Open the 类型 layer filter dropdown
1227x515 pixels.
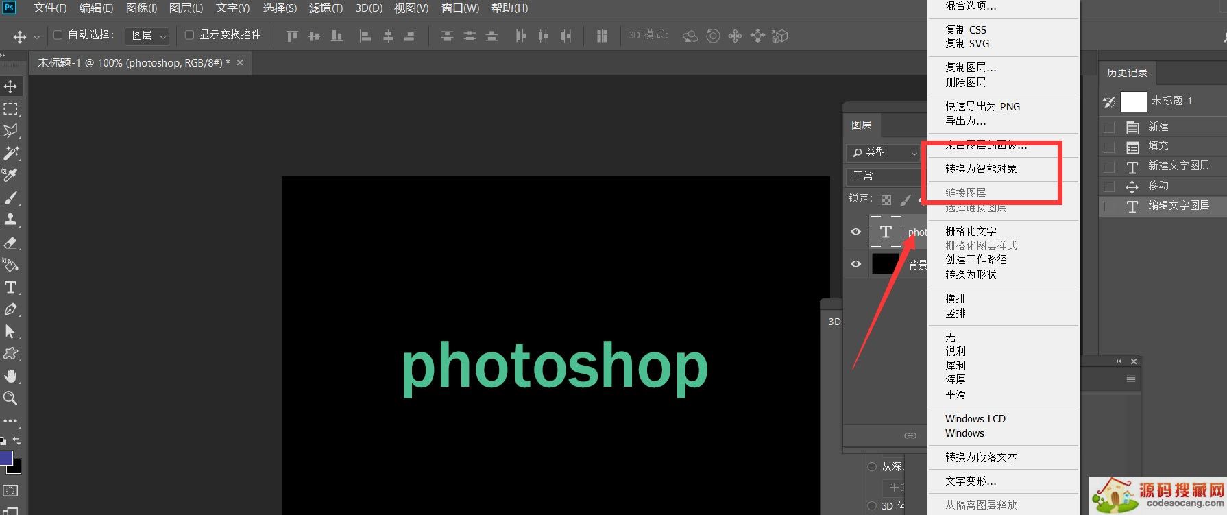[883, 153]
